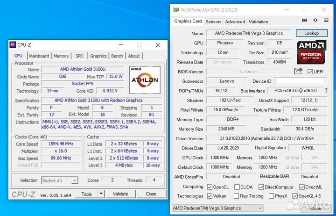Click the Socket FP5 package value

[83, 84]
